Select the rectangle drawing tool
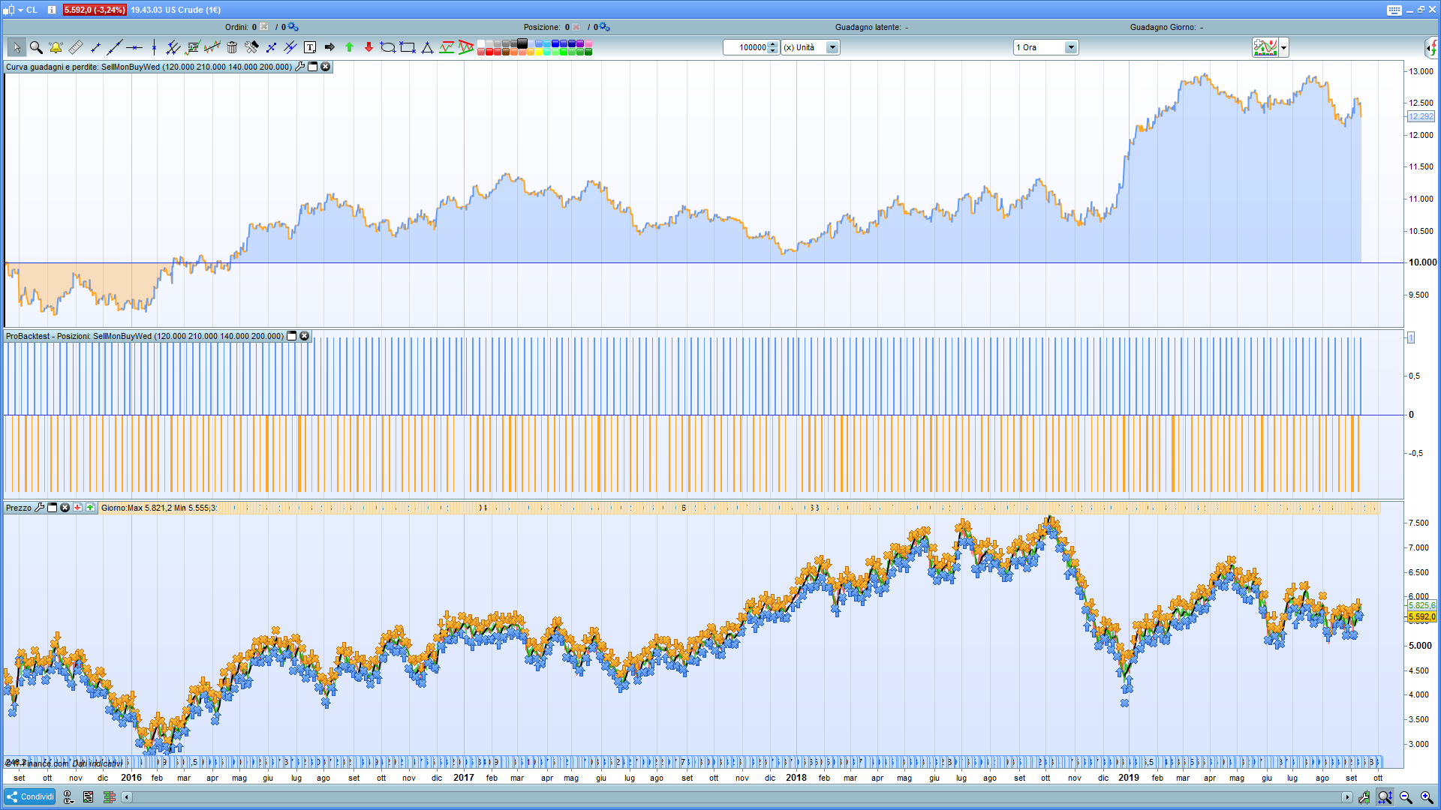Screen dimensions: 1441x810 pos(408,47)
